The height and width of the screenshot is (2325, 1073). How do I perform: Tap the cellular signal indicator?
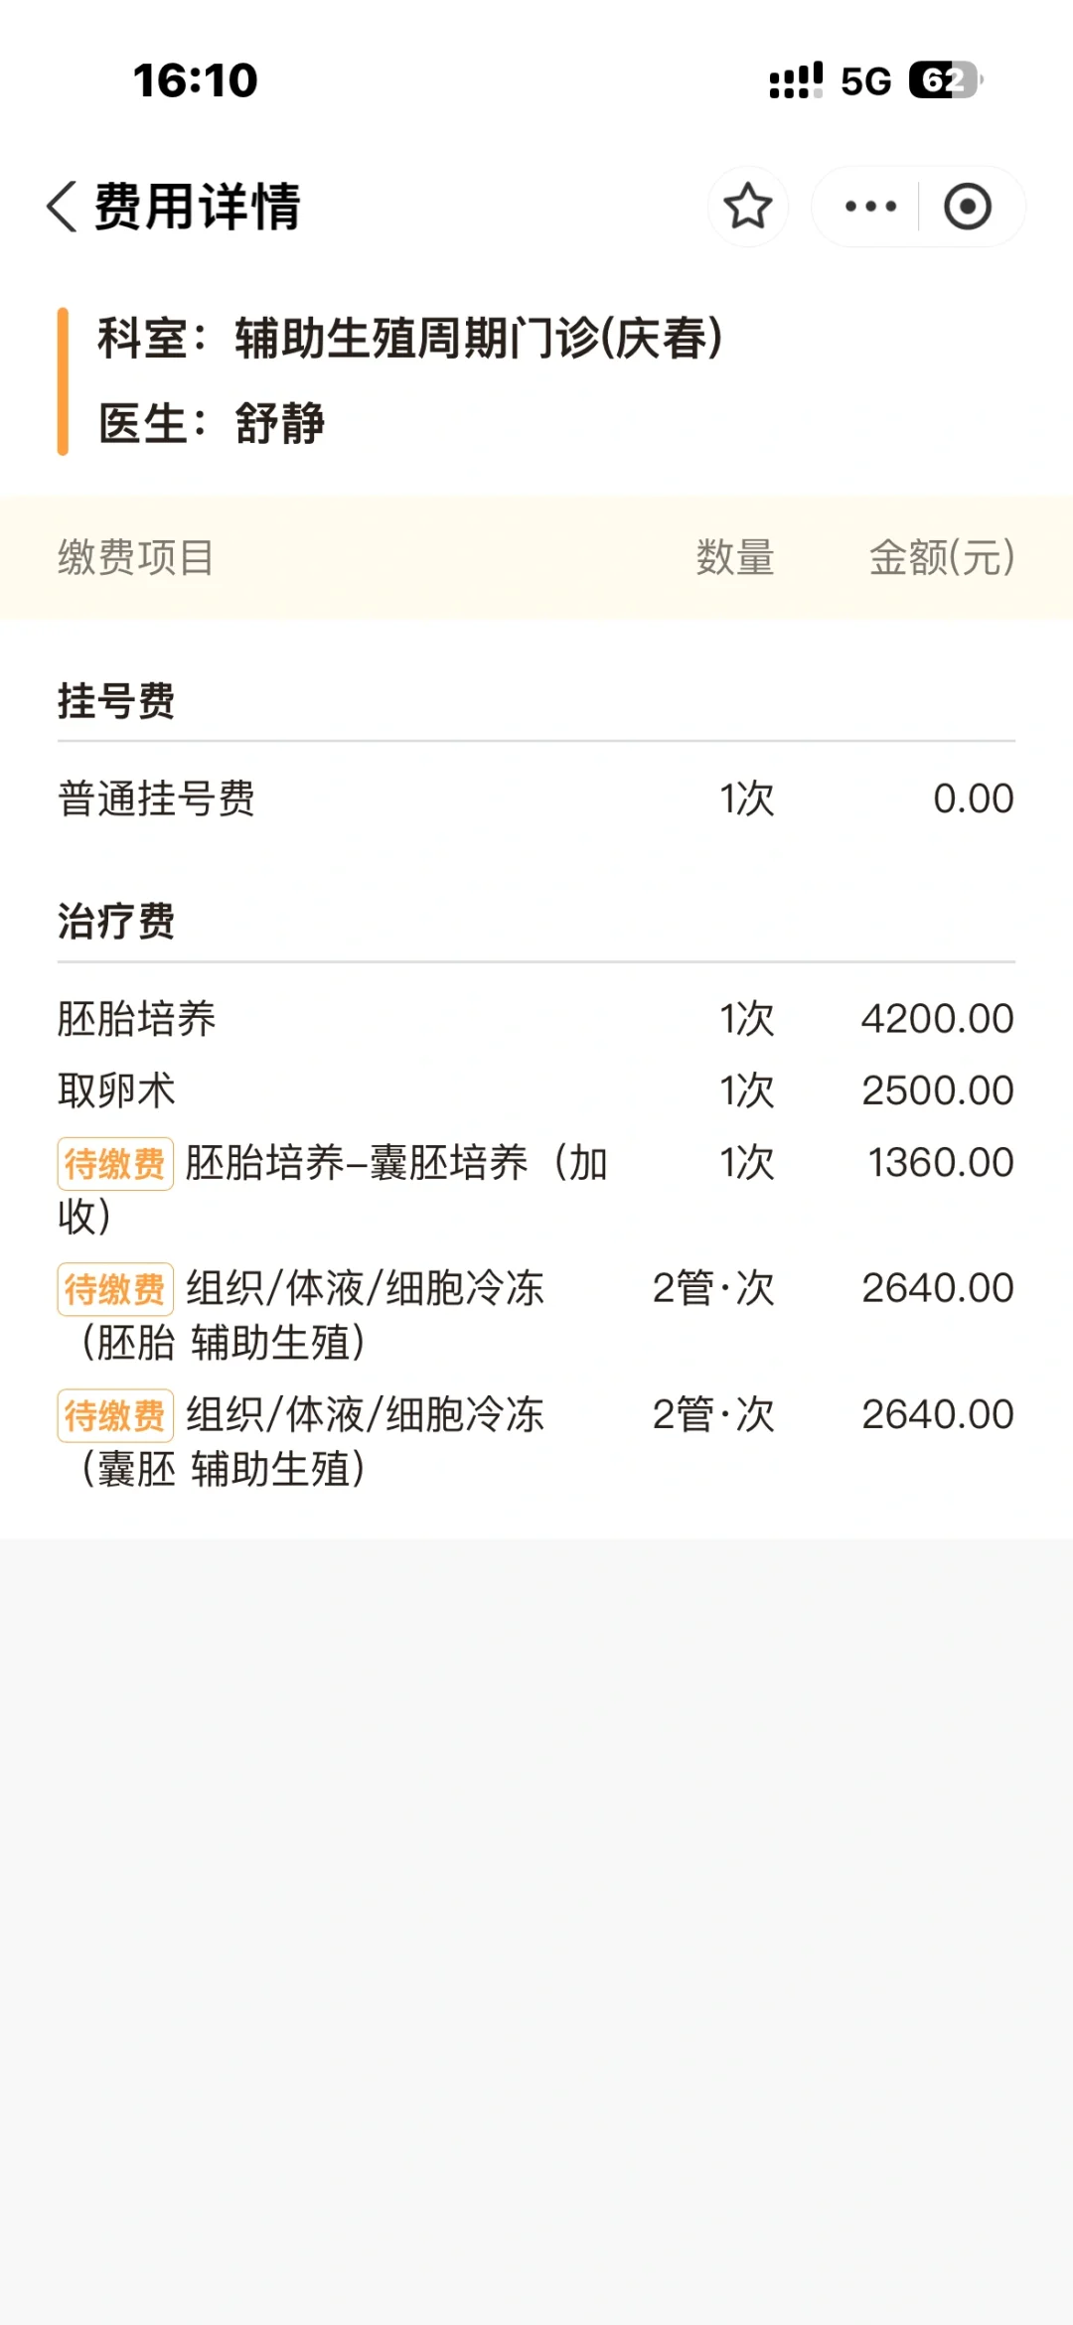click(796, 80)
